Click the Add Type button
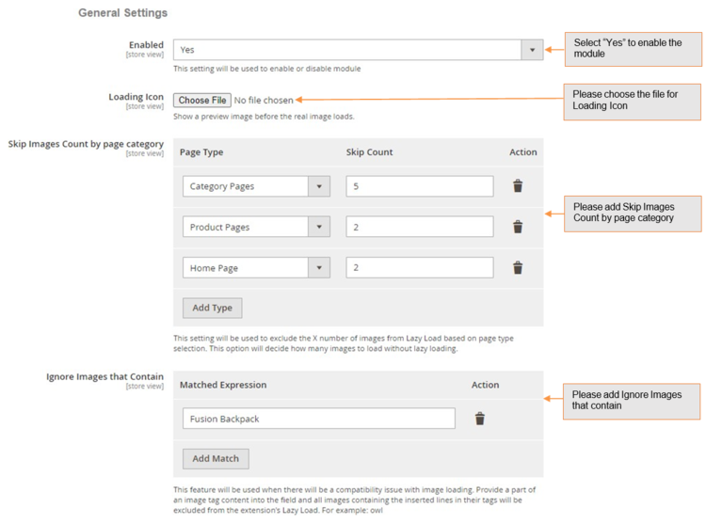 pyautogui.click(x=212, y=308)
